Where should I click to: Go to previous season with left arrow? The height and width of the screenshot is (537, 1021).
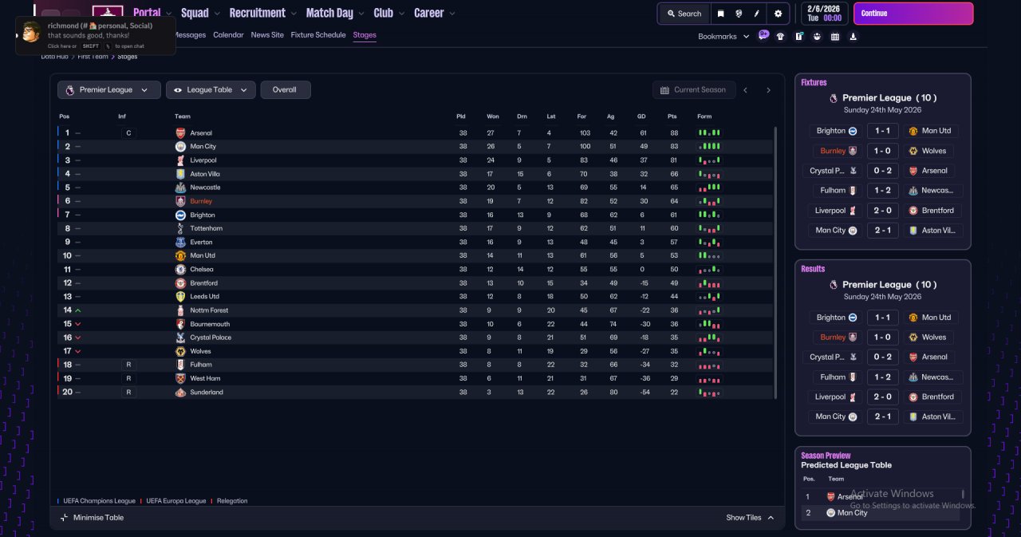746,90
